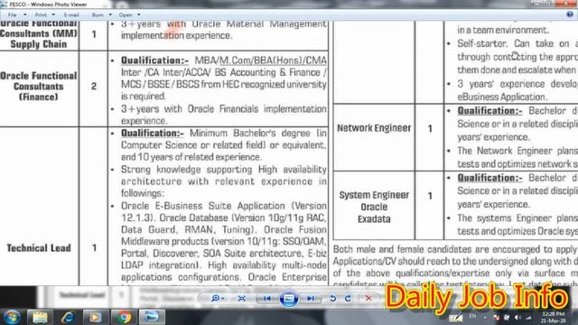Click System Engineer 'Qualification:-' heading
Screen dimensions: 578x325
(489, 178)
